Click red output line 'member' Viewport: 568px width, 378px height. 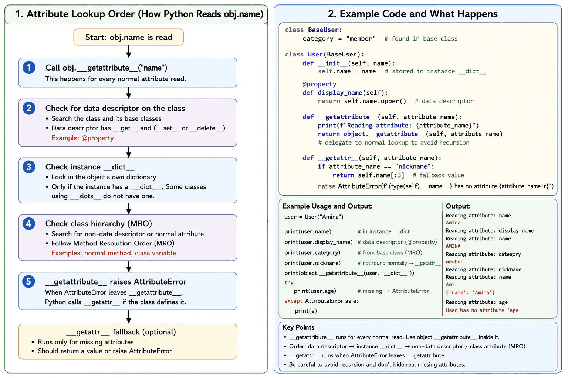click(x=454, y=262)
